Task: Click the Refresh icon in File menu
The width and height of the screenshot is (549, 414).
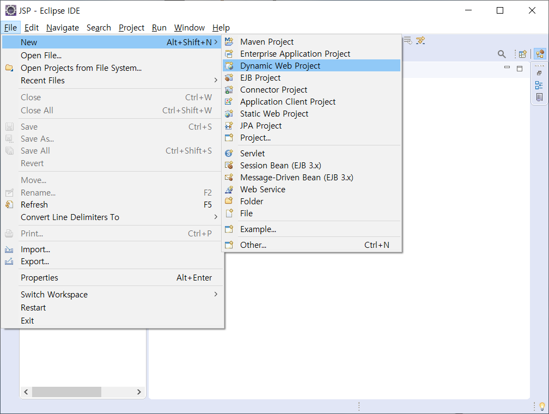Action: pos(9,204)
